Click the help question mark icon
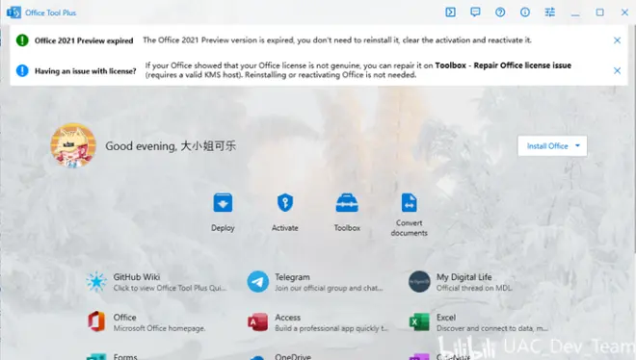The width and height of the screenshot is (636, 360). pos(500,13)
